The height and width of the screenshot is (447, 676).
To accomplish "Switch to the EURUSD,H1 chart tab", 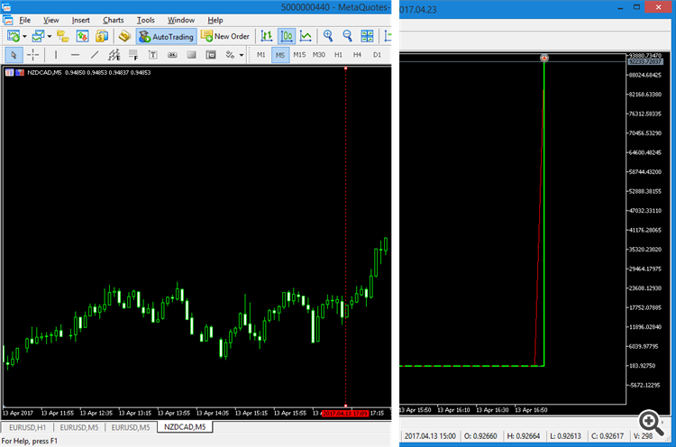I will click(x=27, y=427).
